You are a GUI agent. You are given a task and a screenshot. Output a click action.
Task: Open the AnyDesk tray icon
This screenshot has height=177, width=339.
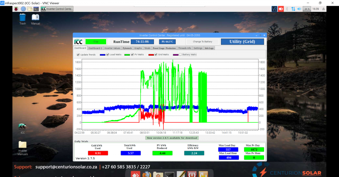click(x=281, y=9)
